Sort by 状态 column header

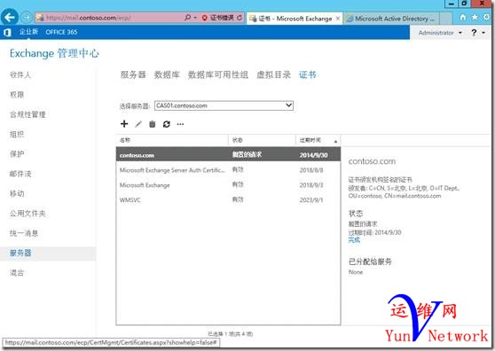click(262, 140)
